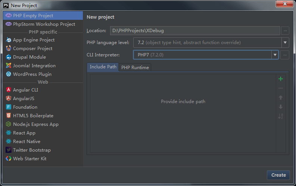Viewport: 296px width, 186px height.
Task: Click the PhpStorm PS icon in the title bar
Action: 6,6
